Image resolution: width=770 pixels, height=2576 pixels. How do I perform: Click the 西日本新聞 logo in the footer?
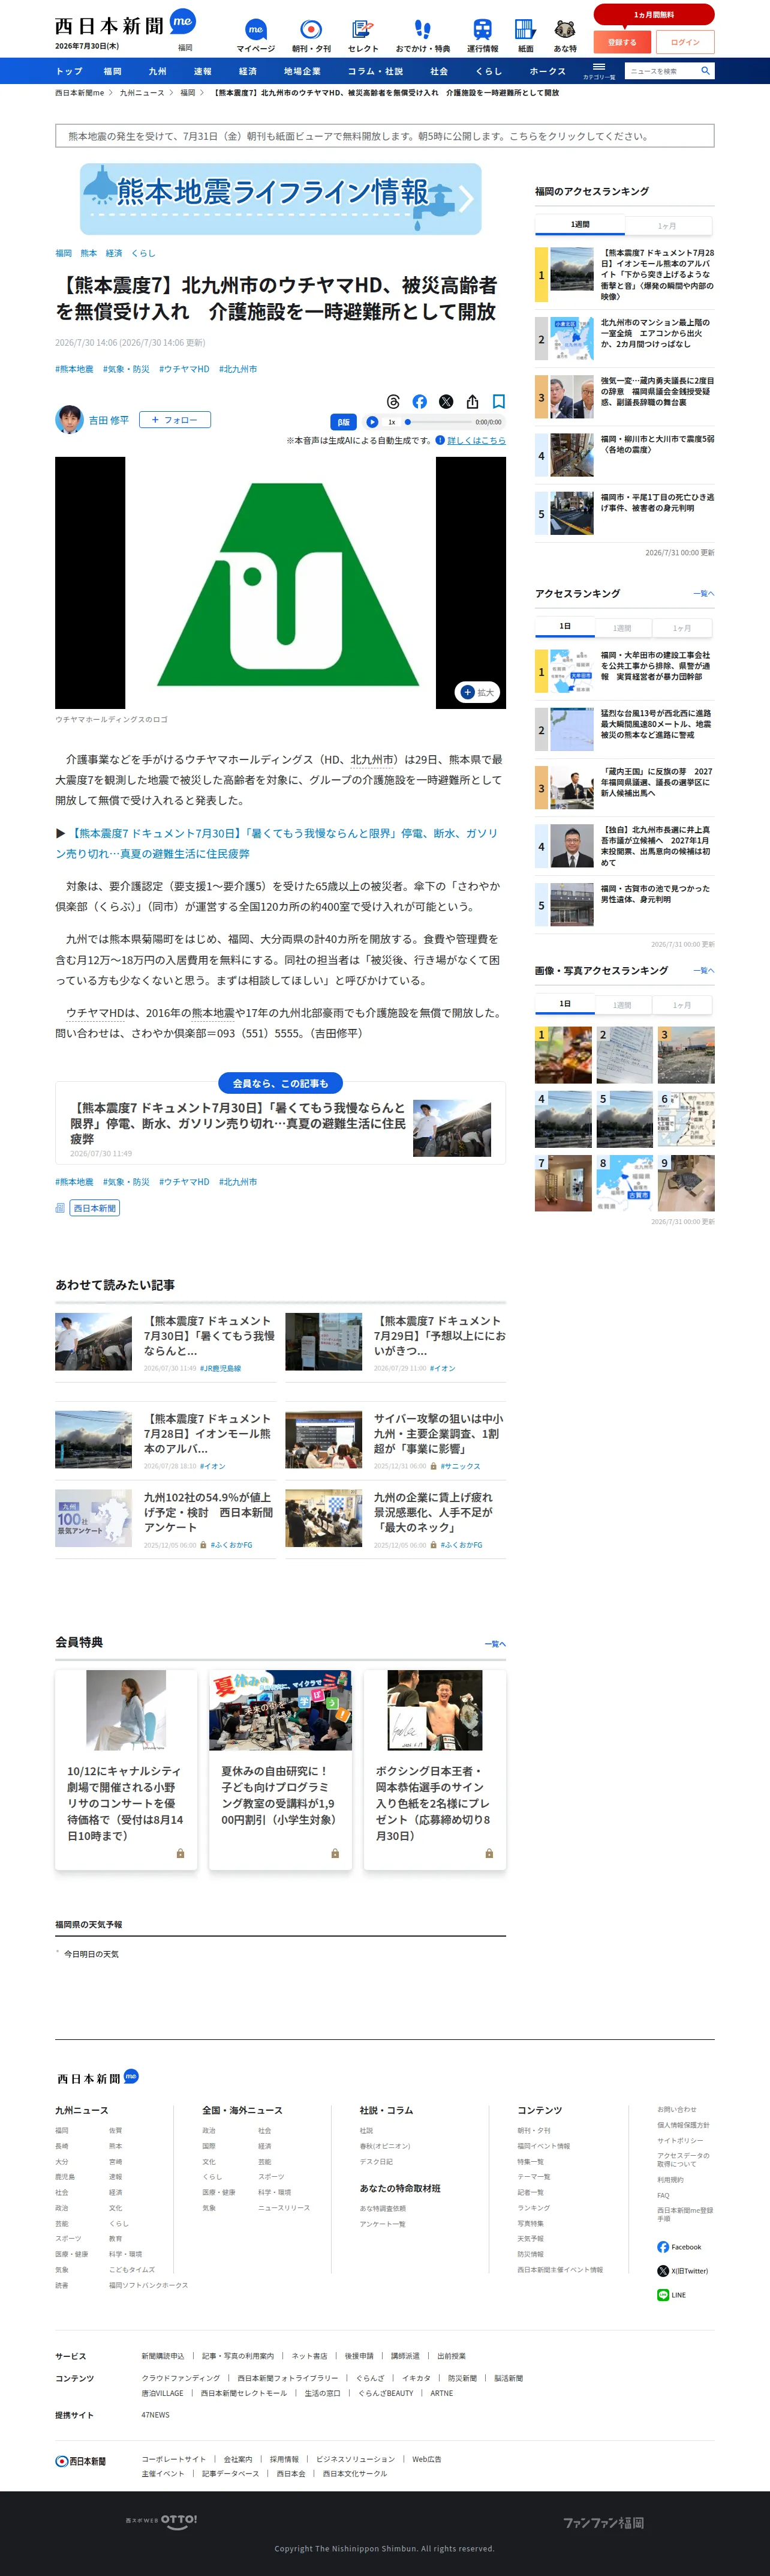[x=81, y=2461]
